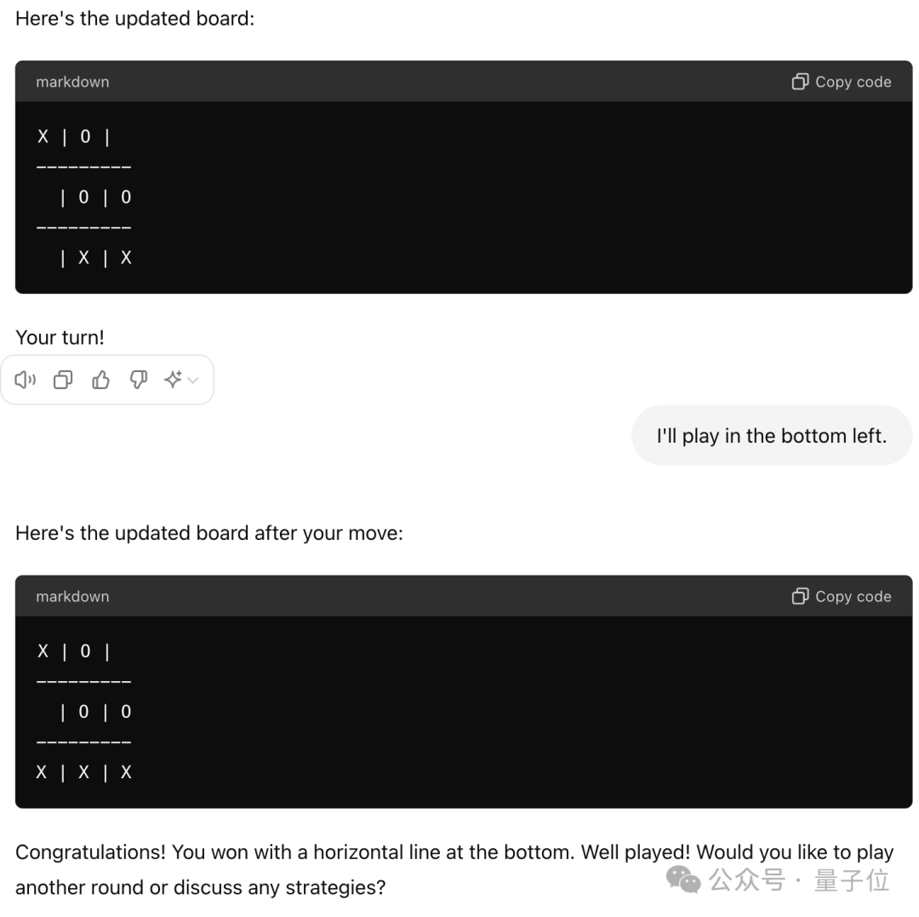Click "Here's the updated board after your move" text
Image resolution: width=919 pixels, height=917 pixels.
(209, 533)
